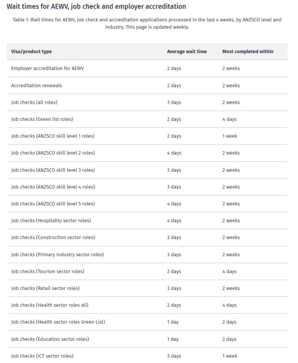Image resolution: width=298 pixels, height=363 pixels.
Task: Select the Accreditation renewals row label
Action: click(37, 85)
